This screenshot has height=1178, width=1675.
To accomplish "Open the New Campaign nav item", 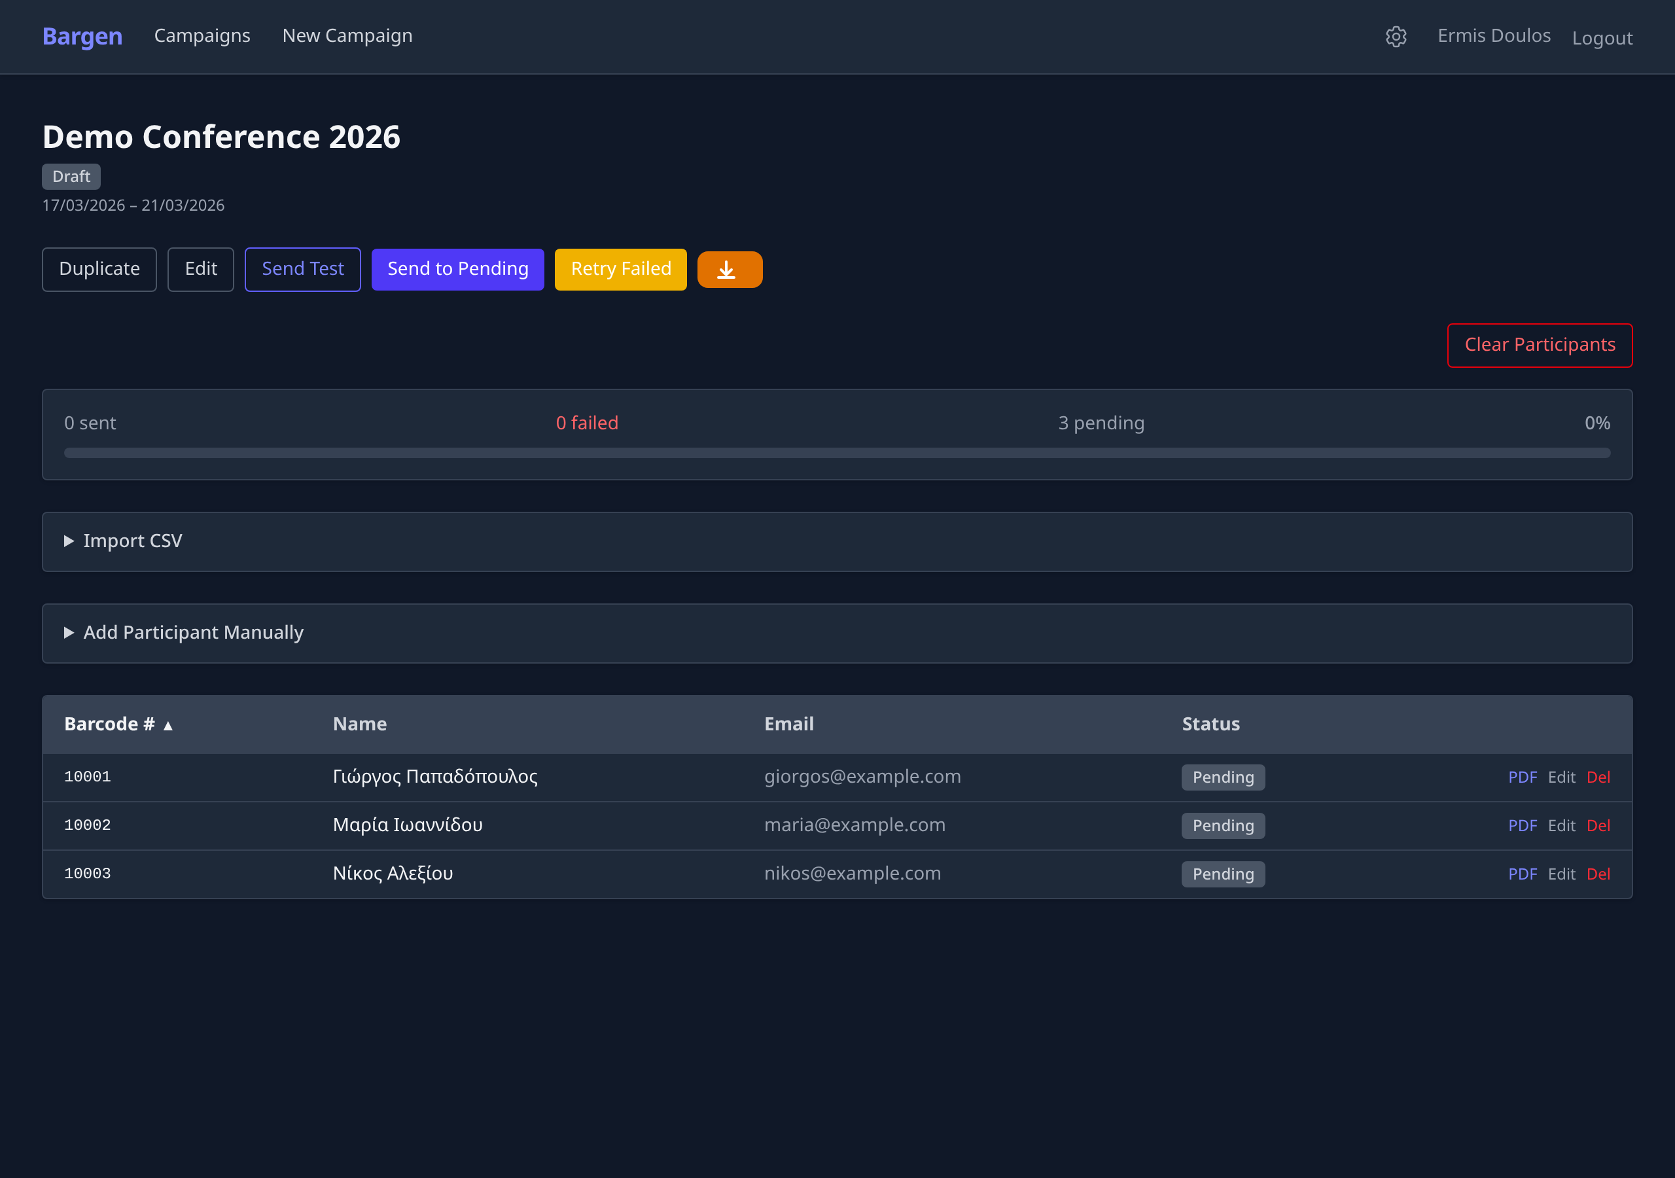I will (x=347, y=36).
